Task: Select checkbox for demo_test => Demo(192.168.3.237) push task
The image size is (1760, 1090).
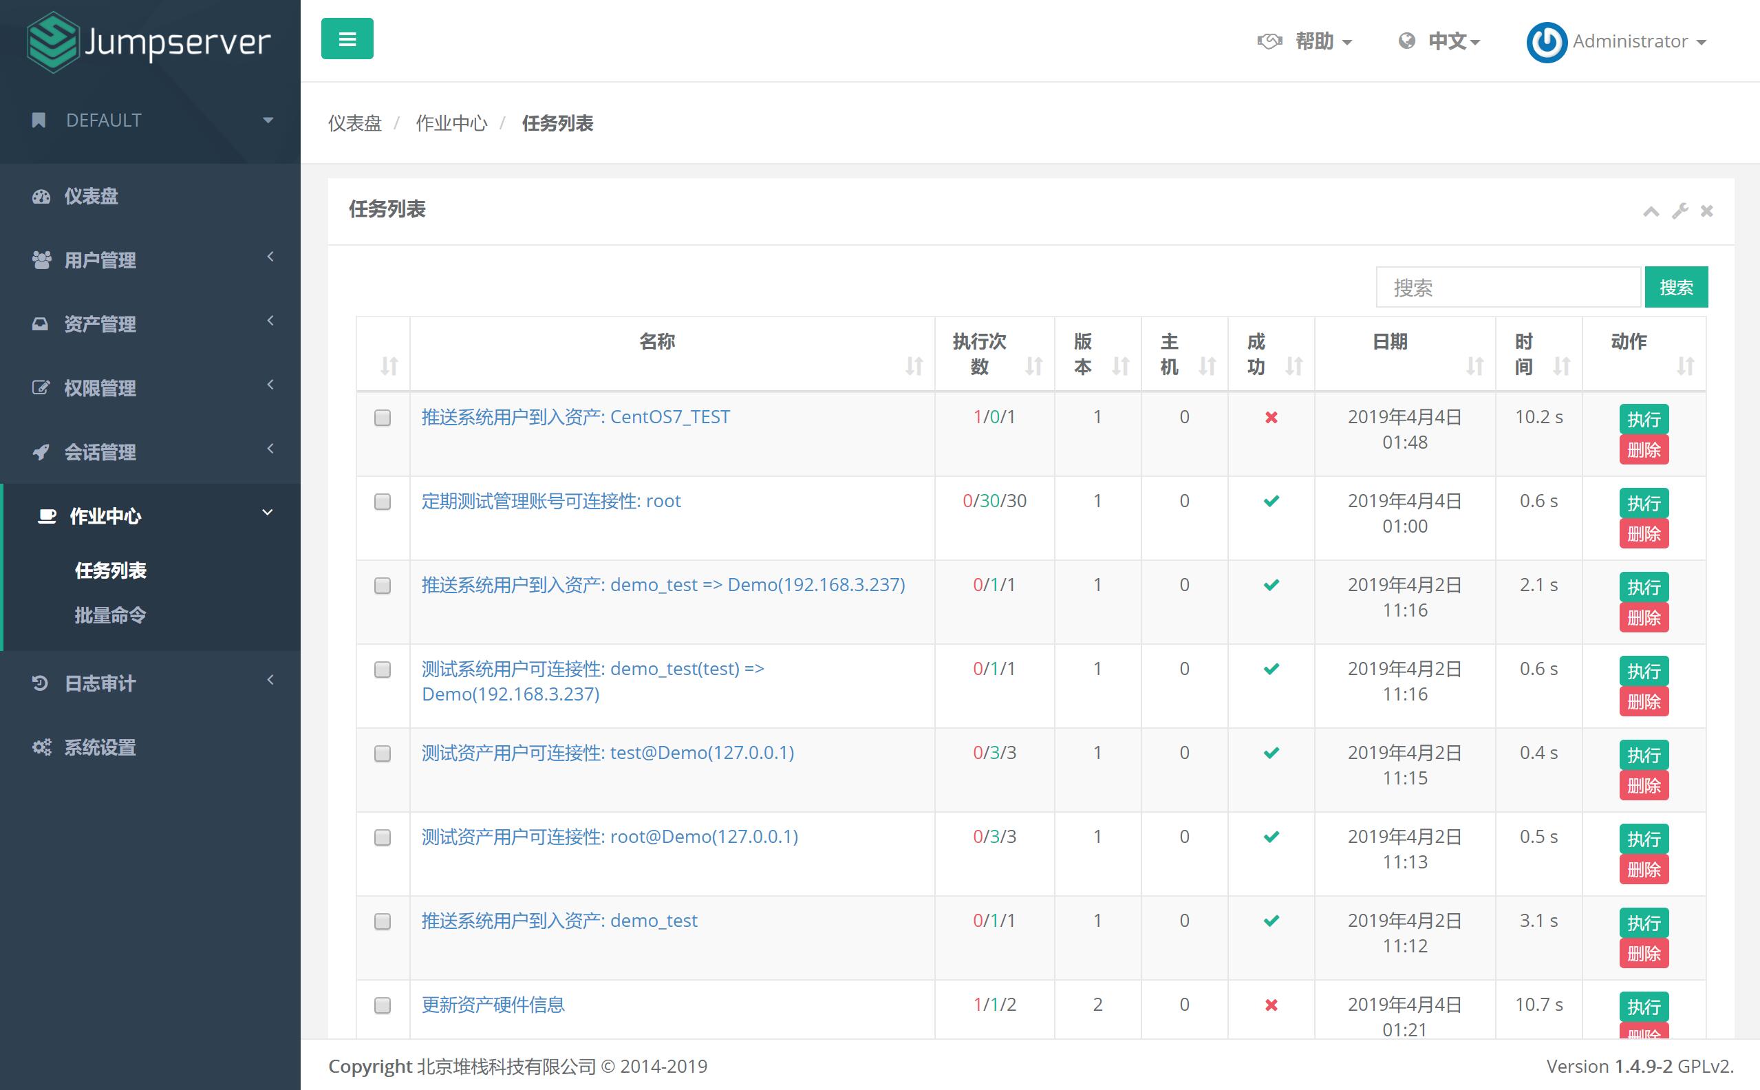Action: (x=383, y=586)
